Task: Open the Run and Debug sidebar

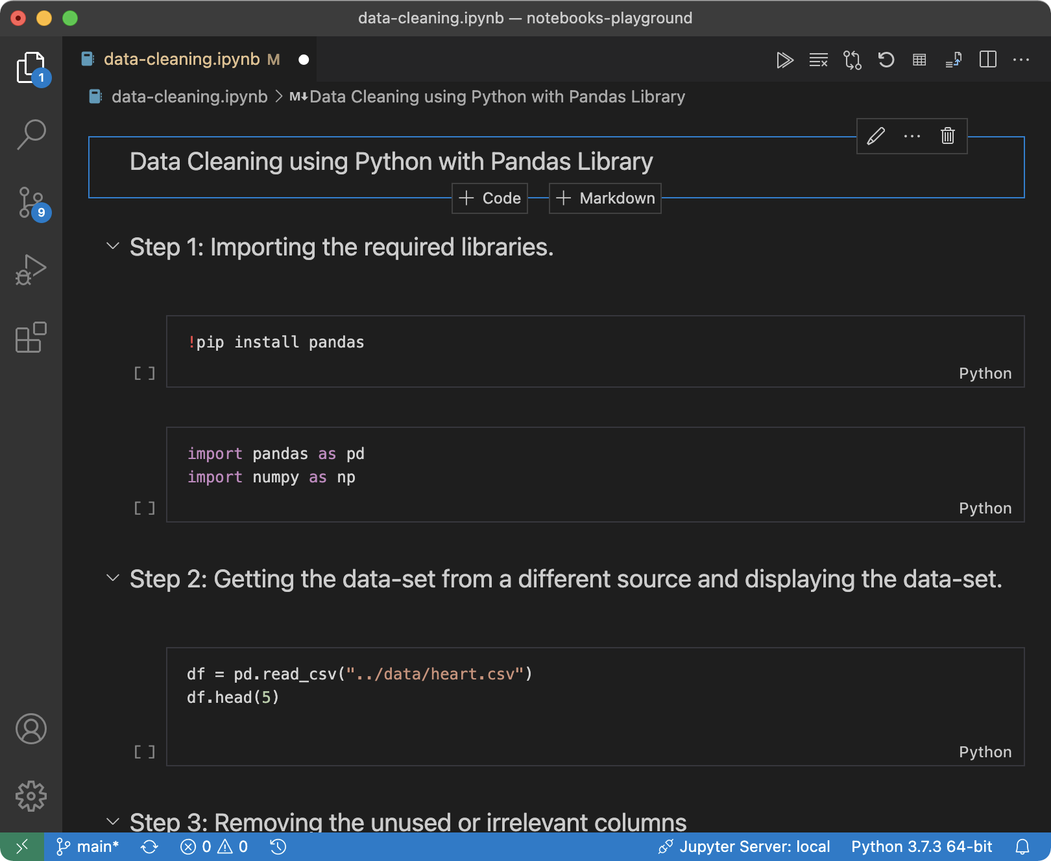Action: [30, 269]
